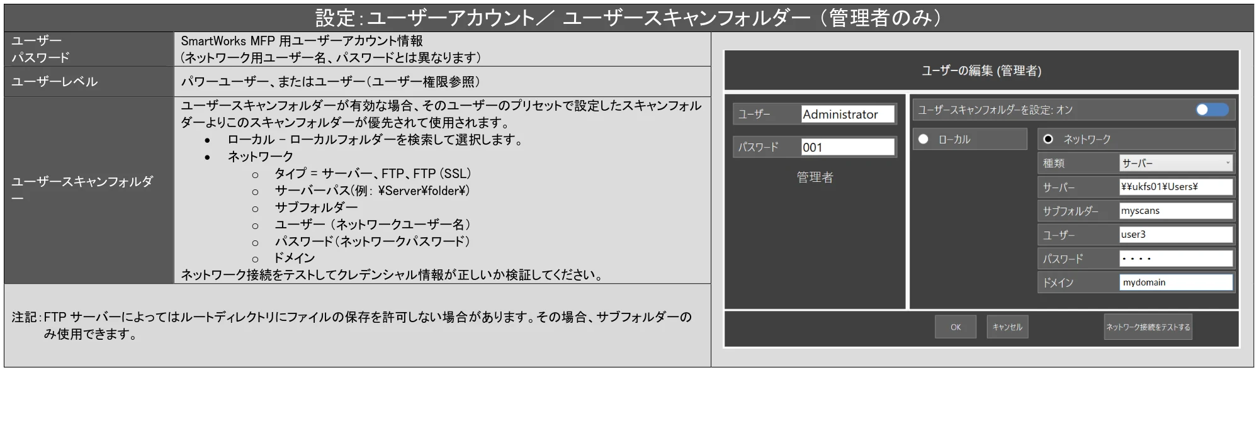Open the 種類 dropdown showing サーバー
The height and width of the screenshot is (426, 1259).
[x=1175, y=163]
